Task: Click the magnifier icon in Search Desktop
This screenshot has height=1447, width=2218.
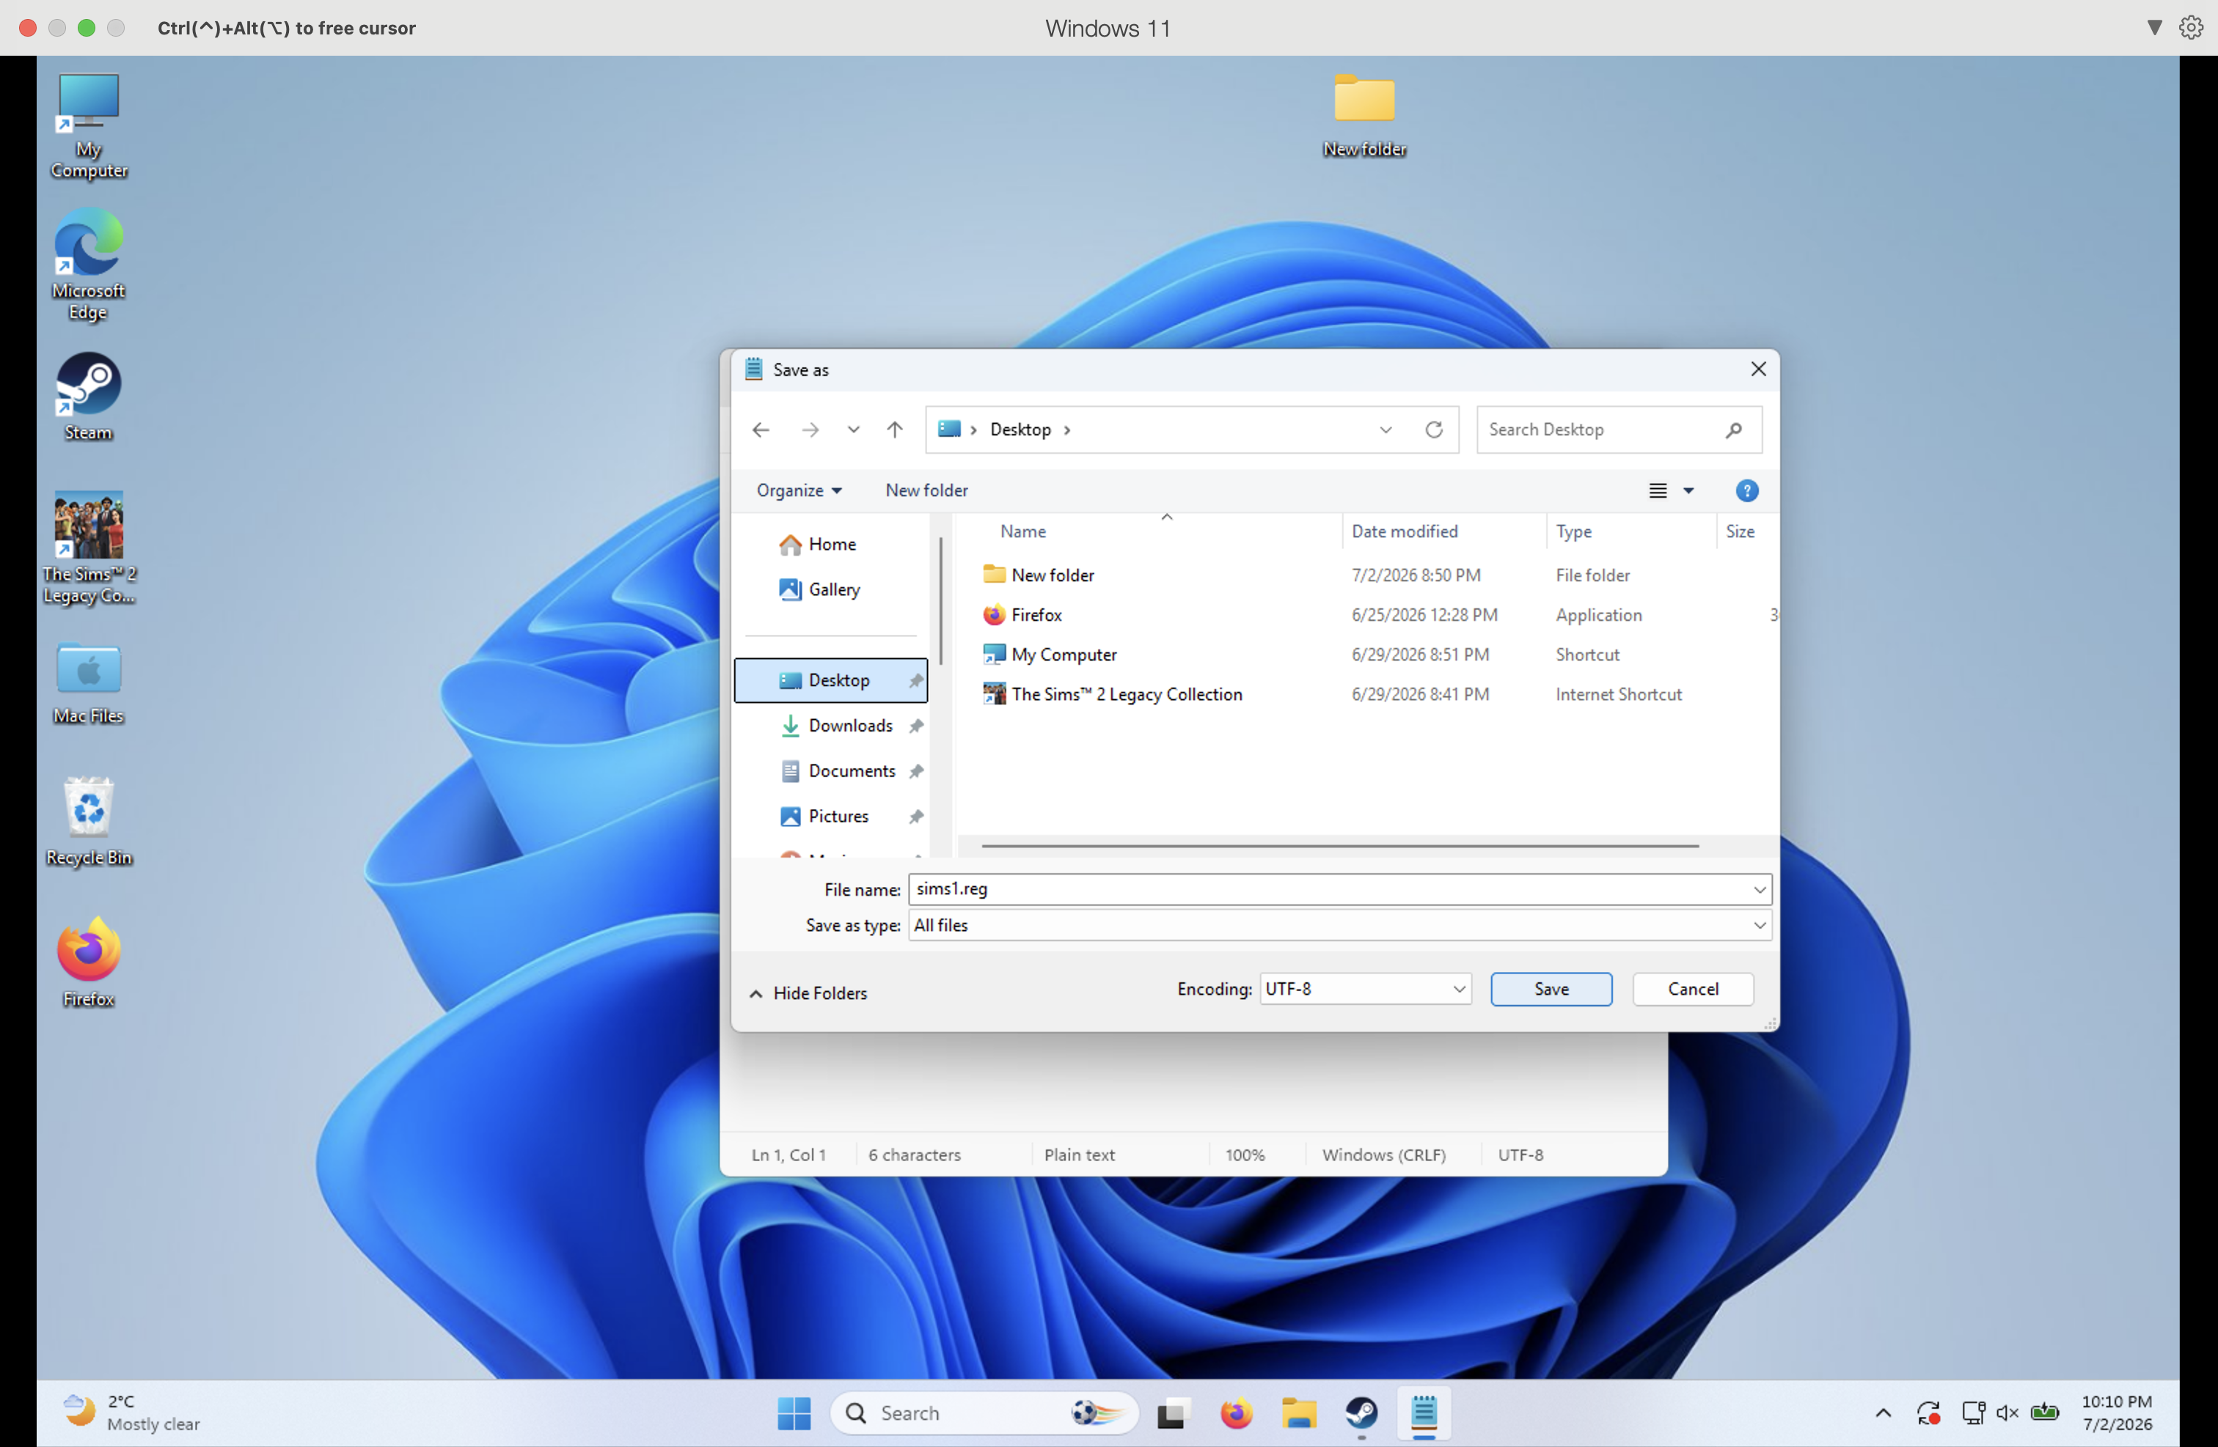Action: pyautogui.click(x=1733, y=430)
